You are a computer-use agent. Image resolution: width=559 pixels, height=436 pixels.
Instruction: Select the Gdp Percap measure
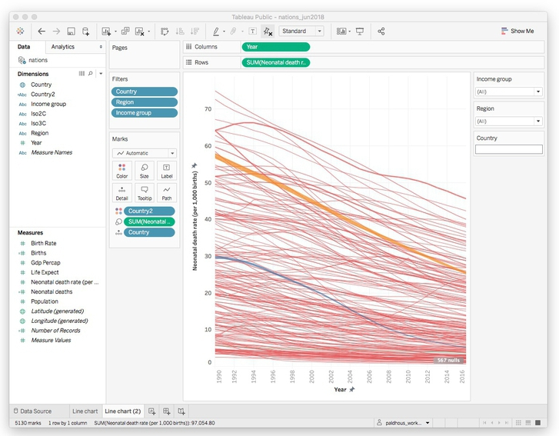pos(45,263)
